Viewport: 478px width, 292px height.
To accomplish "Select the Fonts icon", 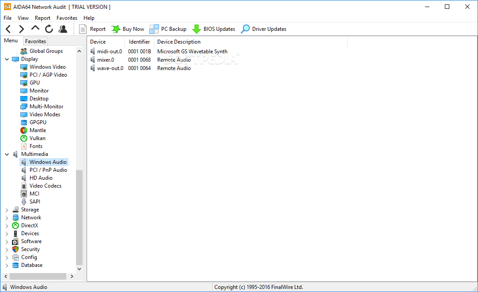I will tap(24, 146).
